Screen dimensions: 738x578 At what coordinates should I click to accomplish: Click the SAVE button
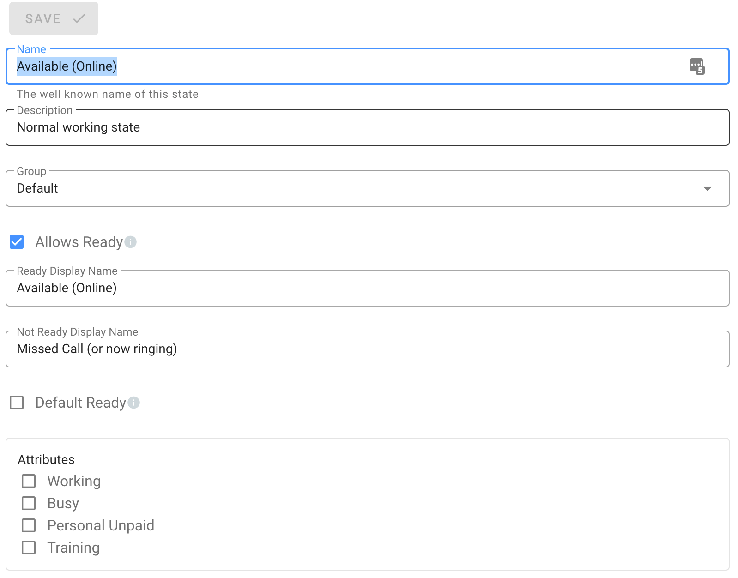tap(54, 18)
